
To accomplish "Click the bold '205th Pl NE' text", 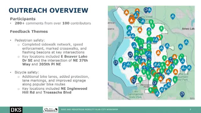I will pyautogui.click(x=50, y=64).
